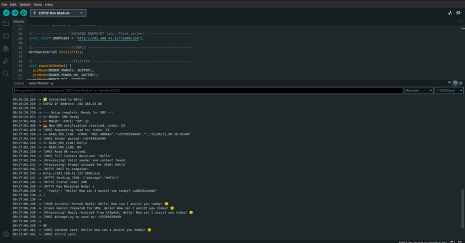Open the Debug sidebar icon
Image resolution: width=465 pixels, height=243 pixels.
[x=6, y=61]
